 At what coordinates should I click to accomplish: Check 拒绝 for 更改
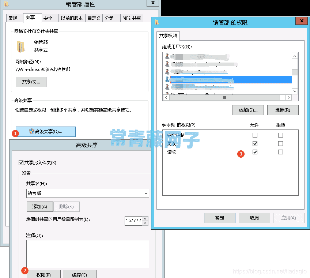pos(280,144)
